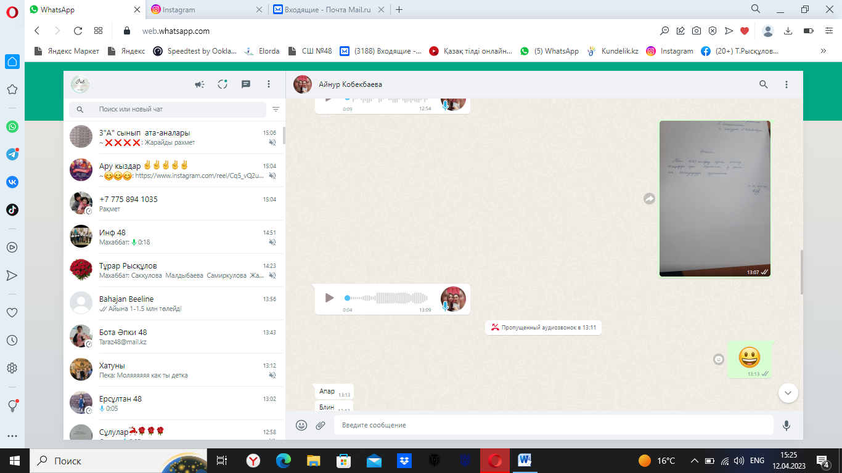The height and width of the screenshot is (473, 842).
Task: Open the СШ №48 bookmark
Action: coord(310,51)
